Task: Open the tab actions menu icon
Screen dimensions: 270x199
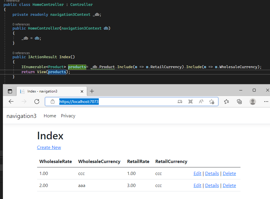Action: tap(10, 91)
